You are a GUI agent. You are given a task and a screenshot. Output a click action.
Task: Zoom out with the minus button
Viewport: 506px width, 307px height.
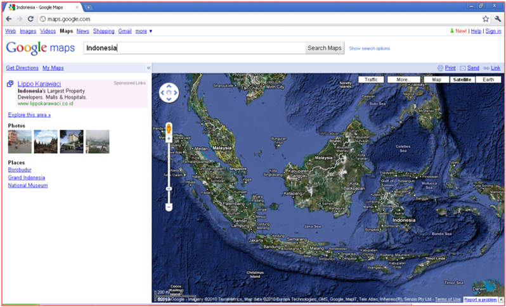[x=169, y=207]
